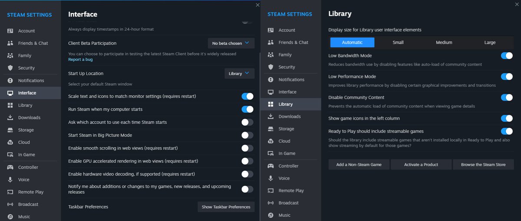The height and width of the screenshot is (221, 521).
Task: Enable Start Steam in Big Picture Mode
Action: click(x=247, y=135)
